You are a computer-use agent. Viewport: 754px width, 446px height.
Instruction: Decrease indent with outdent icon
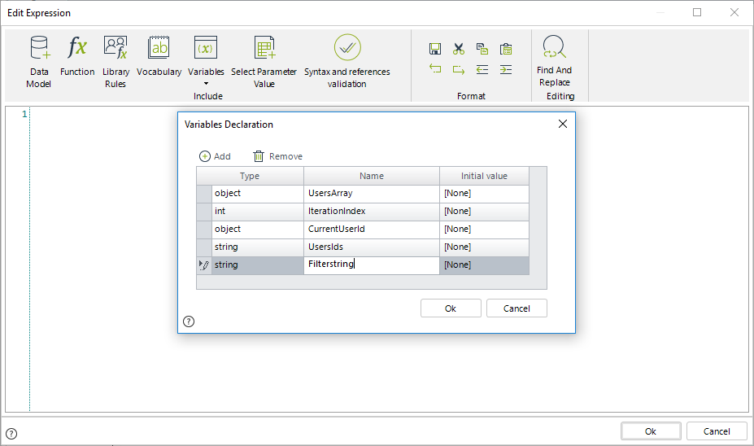point(482,70)
